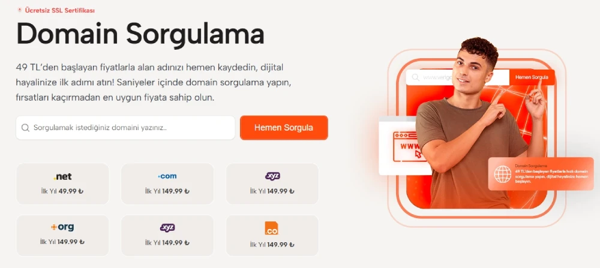Select the .net domain logo

pos(62,177)
